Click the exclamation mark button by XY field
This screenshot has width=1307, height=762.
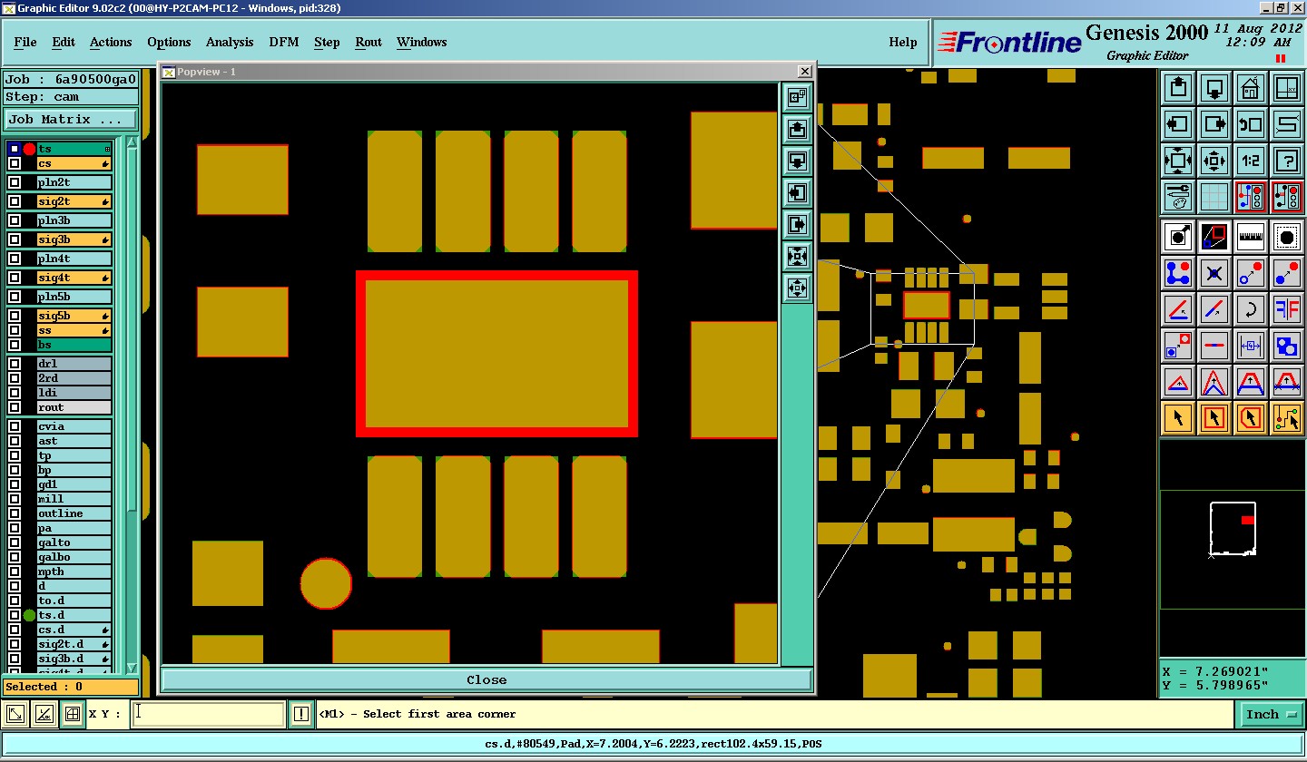tap(301, 715)
